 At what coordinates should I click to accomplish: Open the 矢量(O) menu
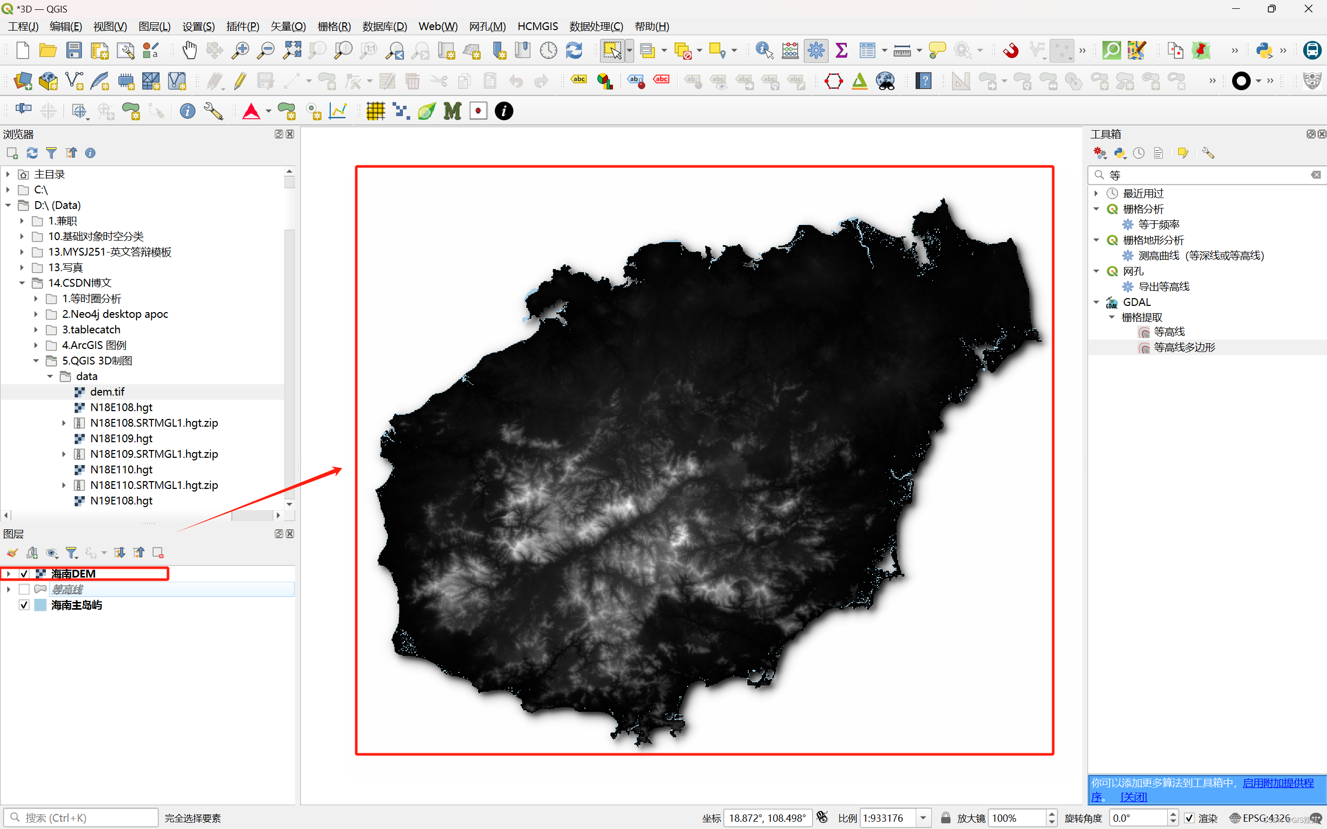288,26
